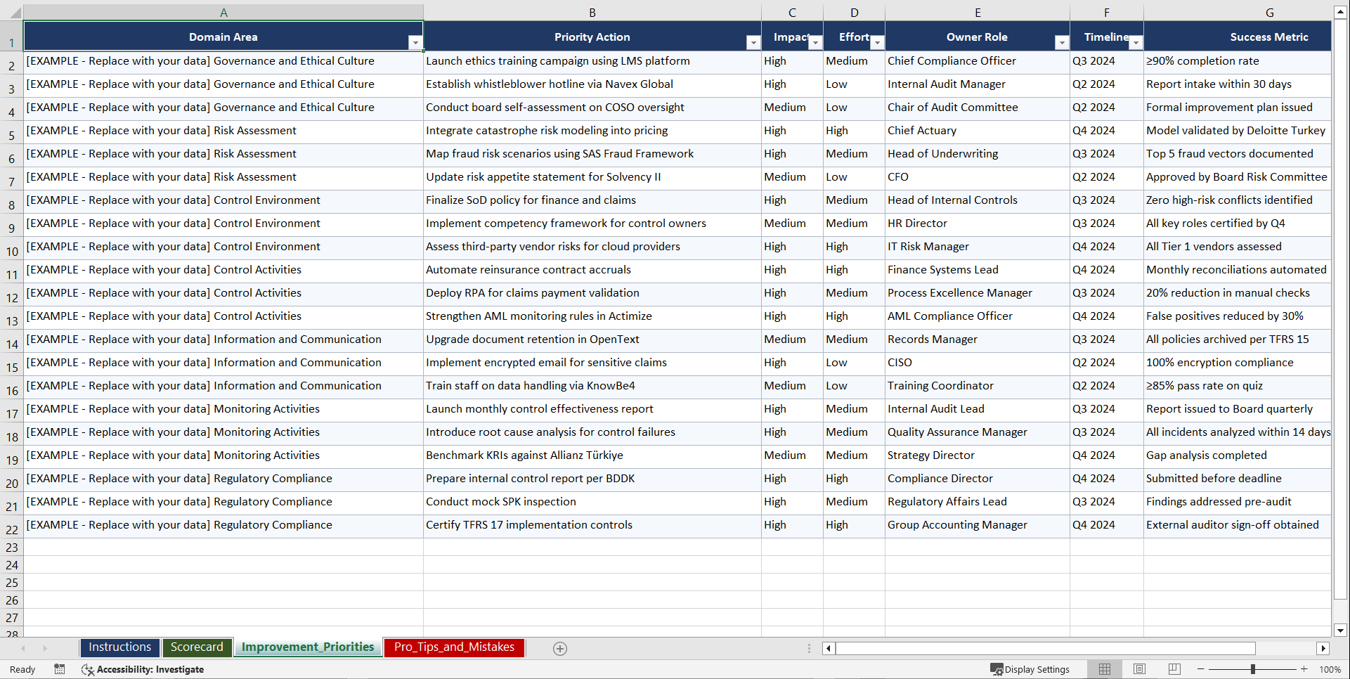Switch to the Scorecard sheet tab
Viewport: 1350px width, 679px height.
[197, 647]
